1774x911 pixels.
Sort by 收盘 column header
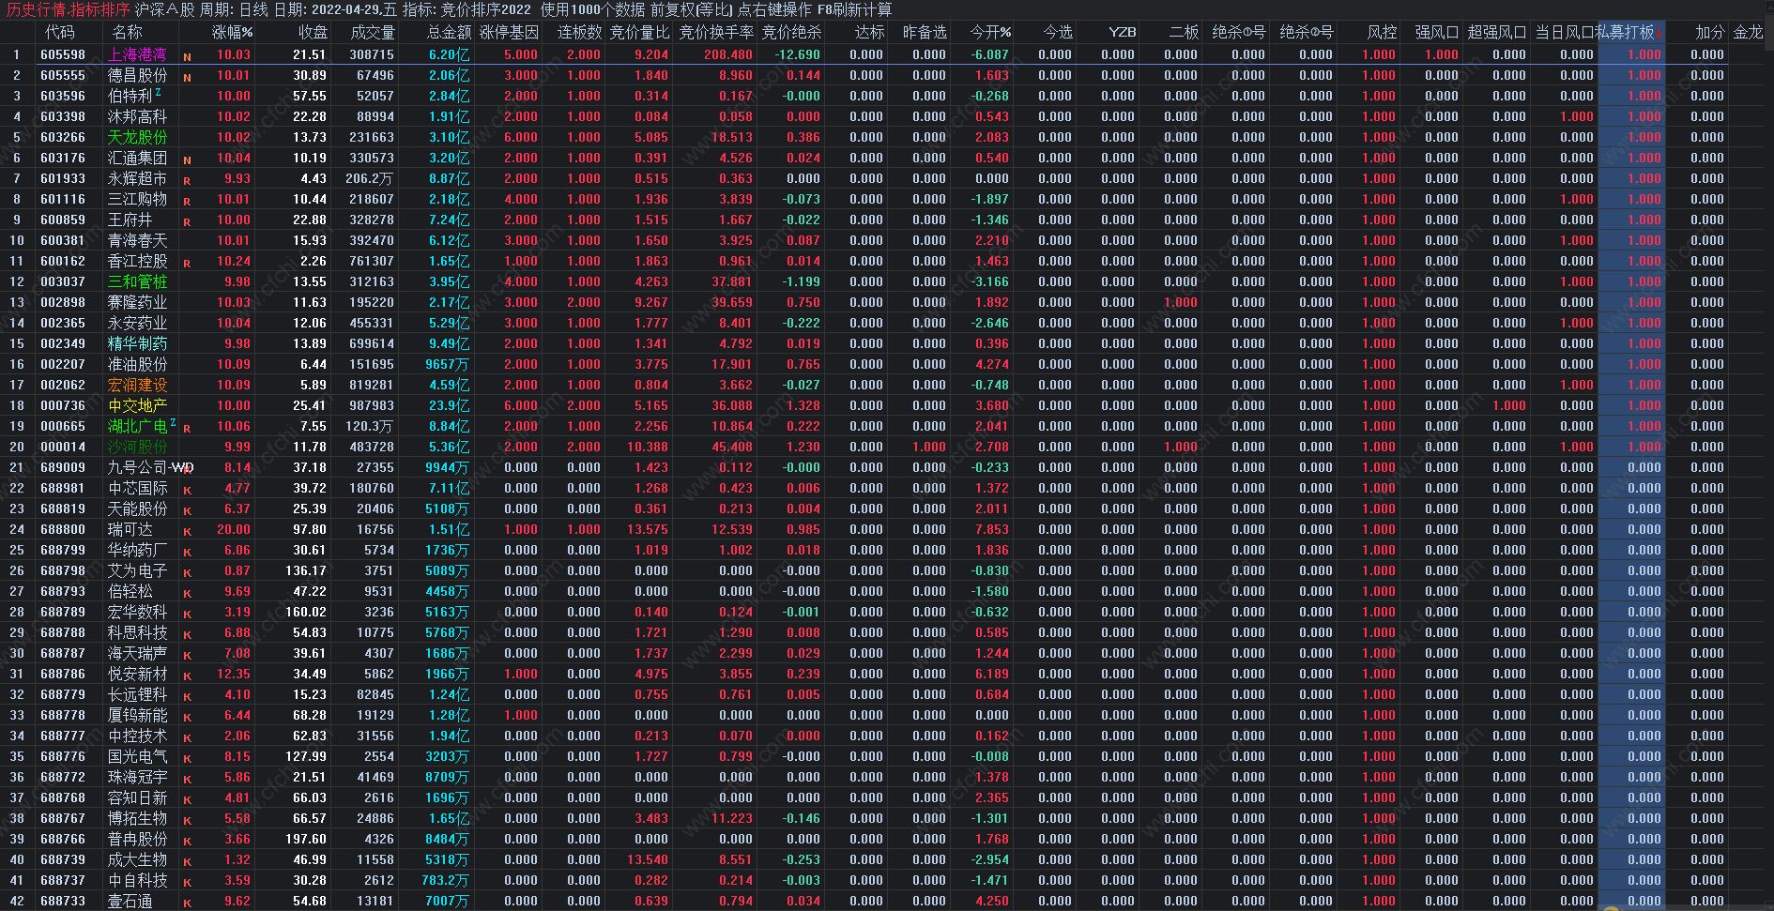click(x=313, y=32)
